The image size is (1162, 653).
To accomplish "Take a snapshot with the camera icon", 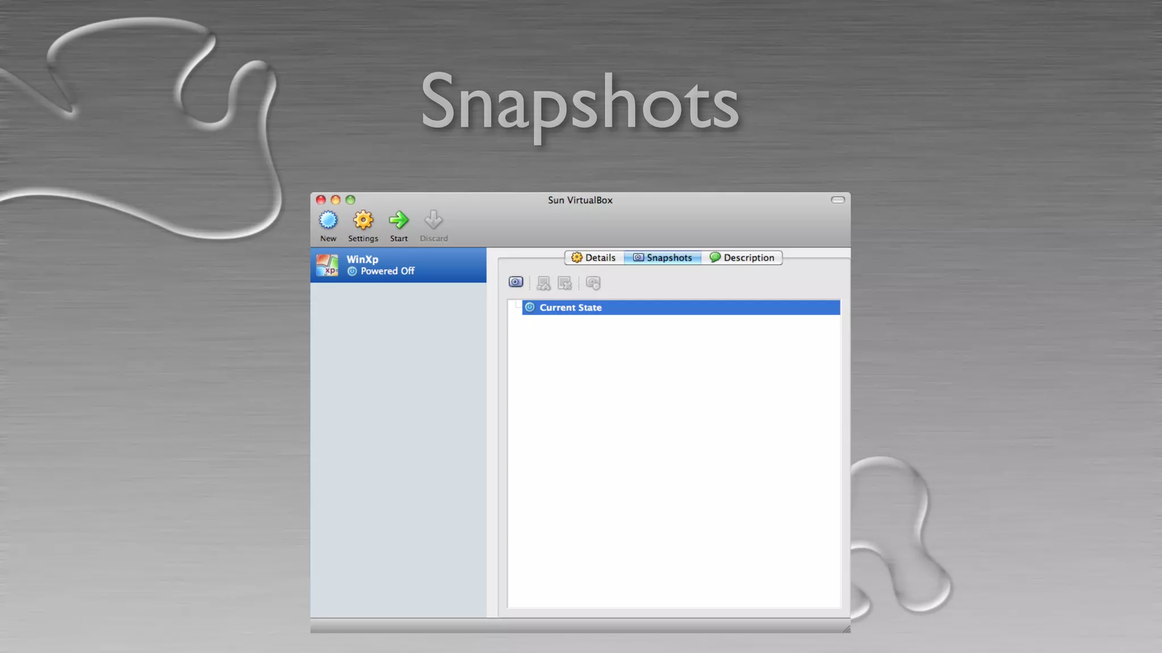I will tap(516, 282).
